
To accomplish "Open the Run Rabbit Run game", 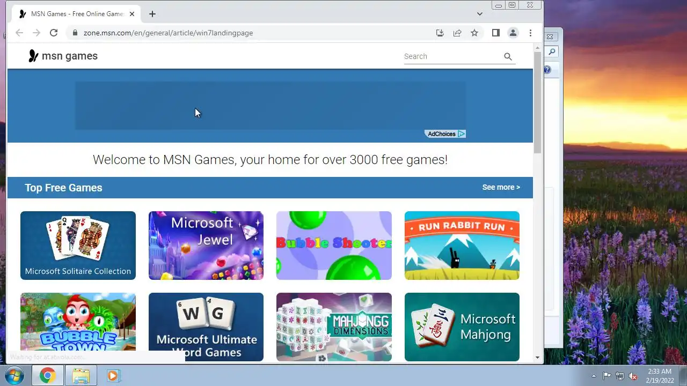I will (x=462, y=246).
